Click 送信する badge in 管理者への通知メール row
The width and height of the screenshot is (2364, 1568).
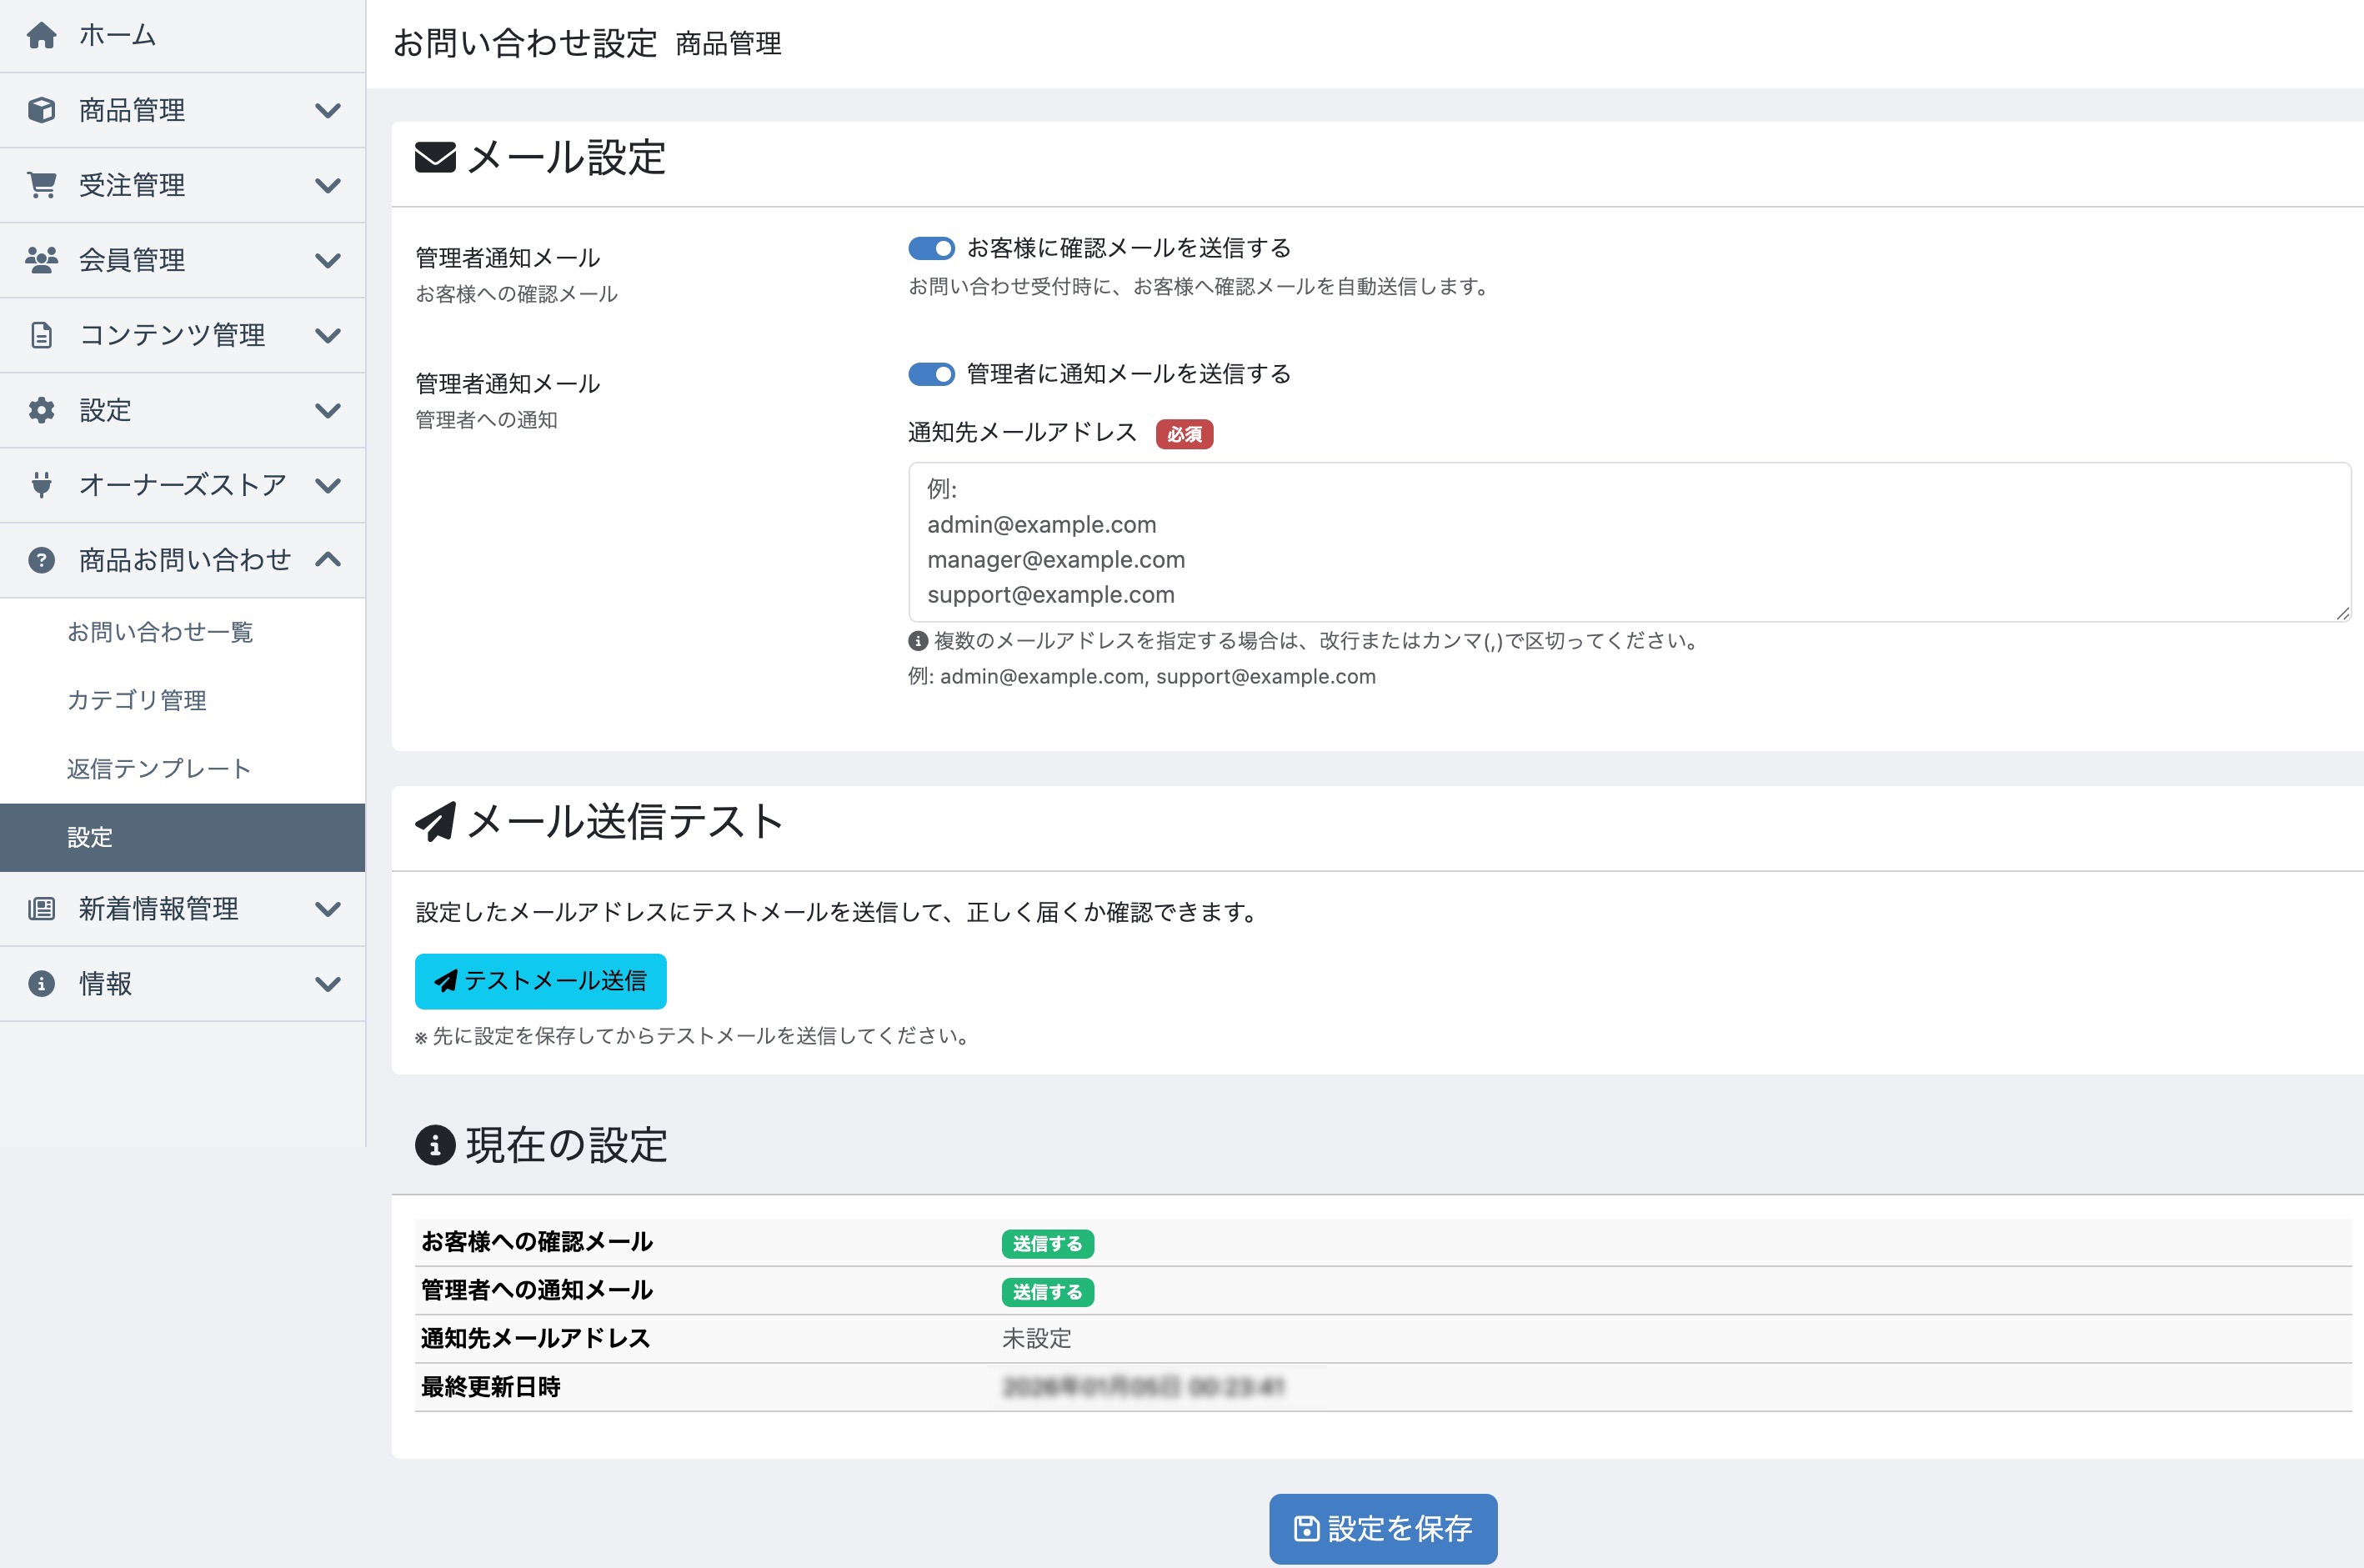pyautogui.click(x=1048, y=1292)
